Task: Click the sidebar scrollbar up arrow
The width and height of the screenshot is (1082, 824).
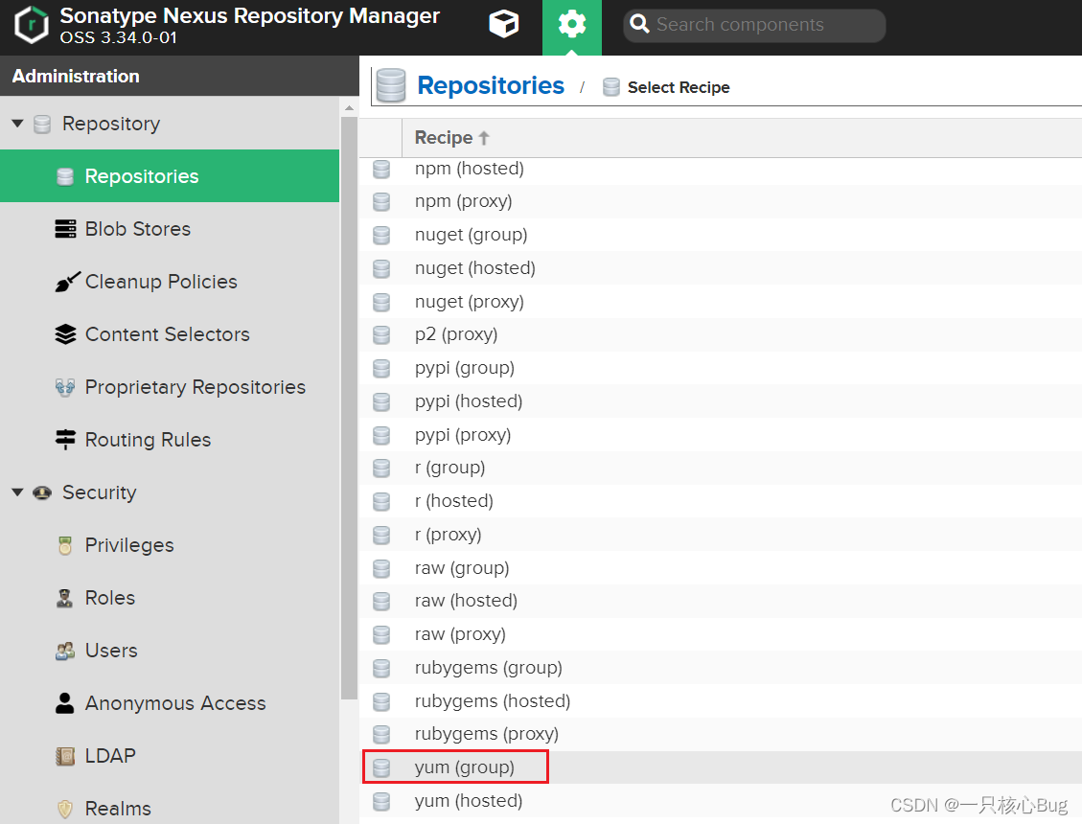Action: click(x=349, y=107)
